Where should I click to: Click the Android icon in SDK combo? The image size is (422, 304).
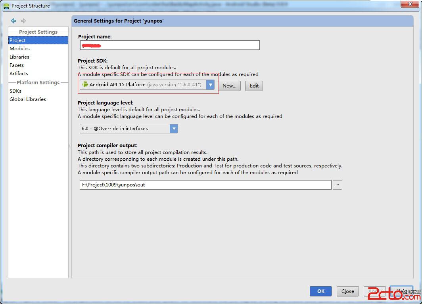85,84
